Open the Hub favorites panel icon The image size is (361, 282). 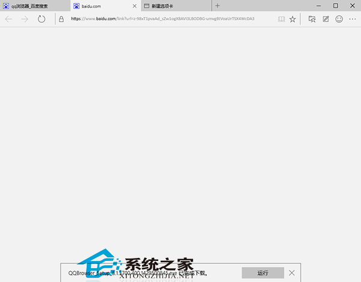312,19
